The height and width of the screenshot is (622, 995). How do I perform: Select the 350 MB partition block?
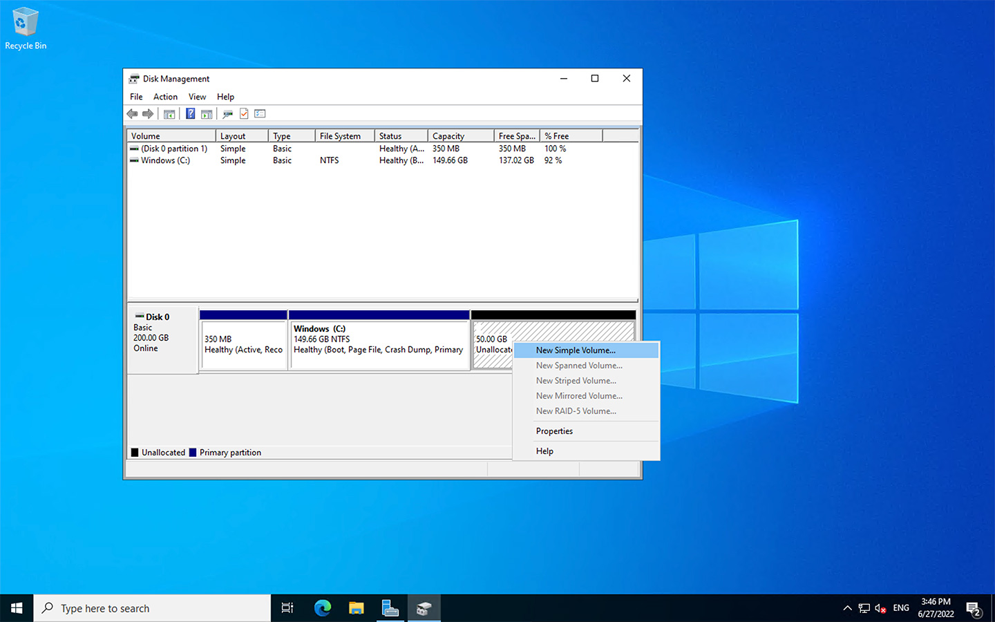pyautogui.click(x=243, y=340)
